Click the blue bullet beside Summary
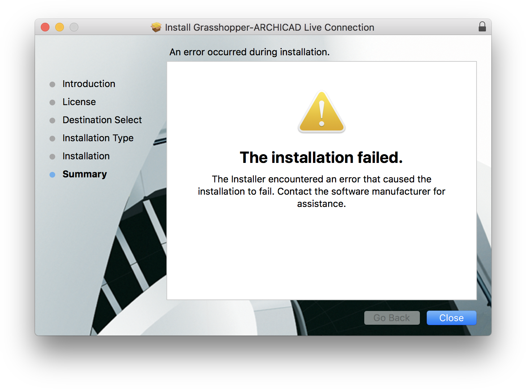Viewport: 526px width, 389px height. click(52, 175)
